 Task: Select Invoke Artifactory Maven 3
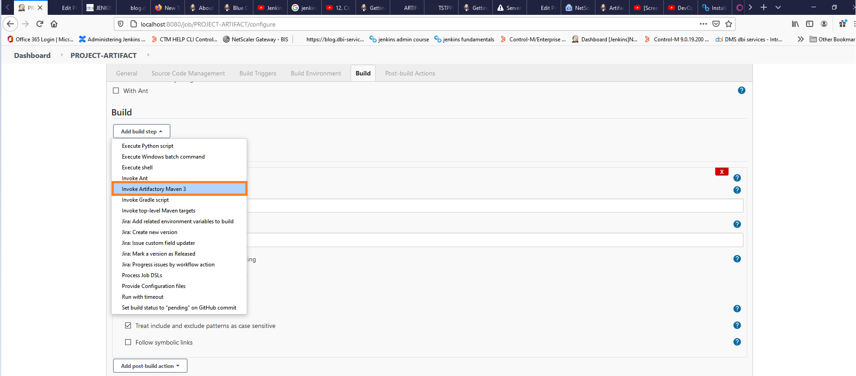pos(179,189)
